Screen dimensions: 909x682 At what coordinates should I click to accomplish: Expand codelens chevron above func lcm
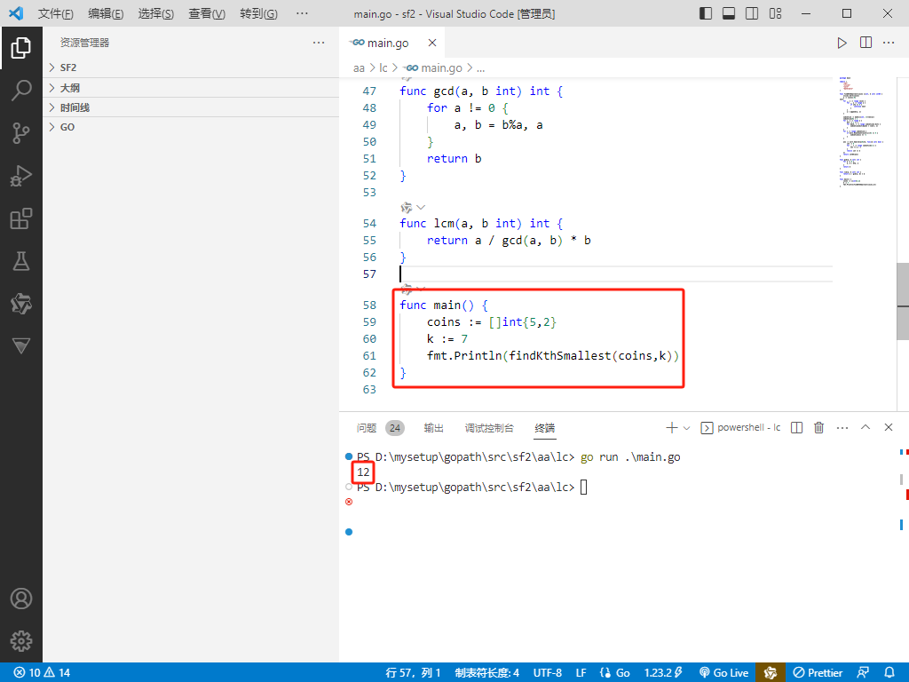point(421,208)
